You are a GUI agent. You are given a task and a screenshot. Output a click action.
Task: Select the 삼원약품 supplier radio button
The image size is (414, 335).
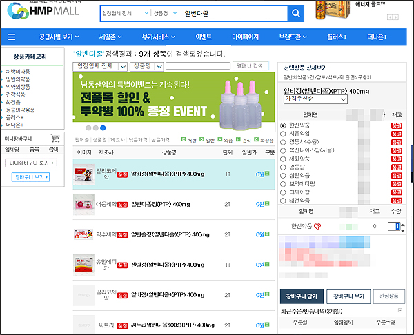pos(283,176)
